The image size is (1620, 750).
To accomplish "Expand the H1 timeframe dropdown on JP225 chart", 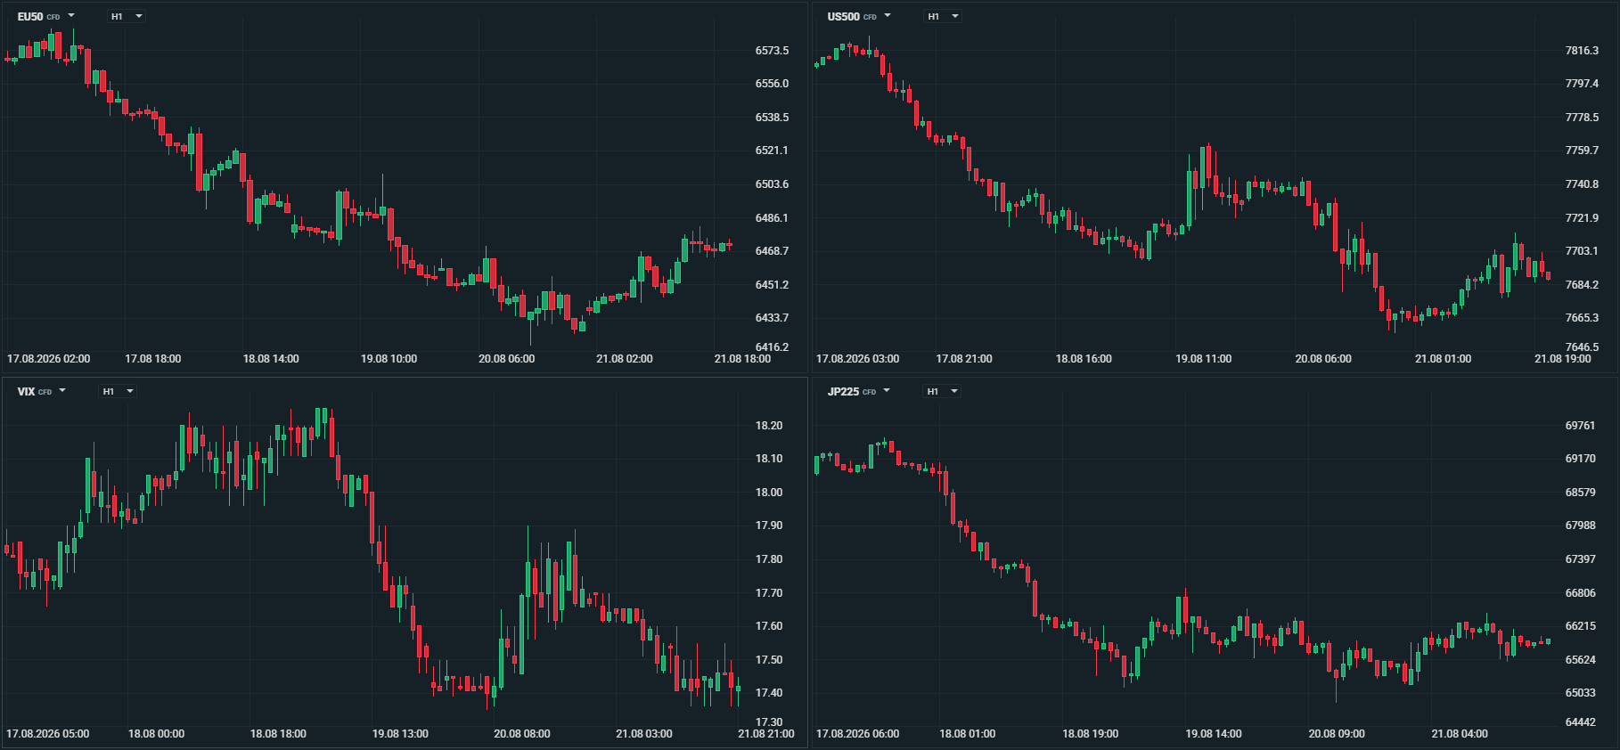I will (943, 391).
